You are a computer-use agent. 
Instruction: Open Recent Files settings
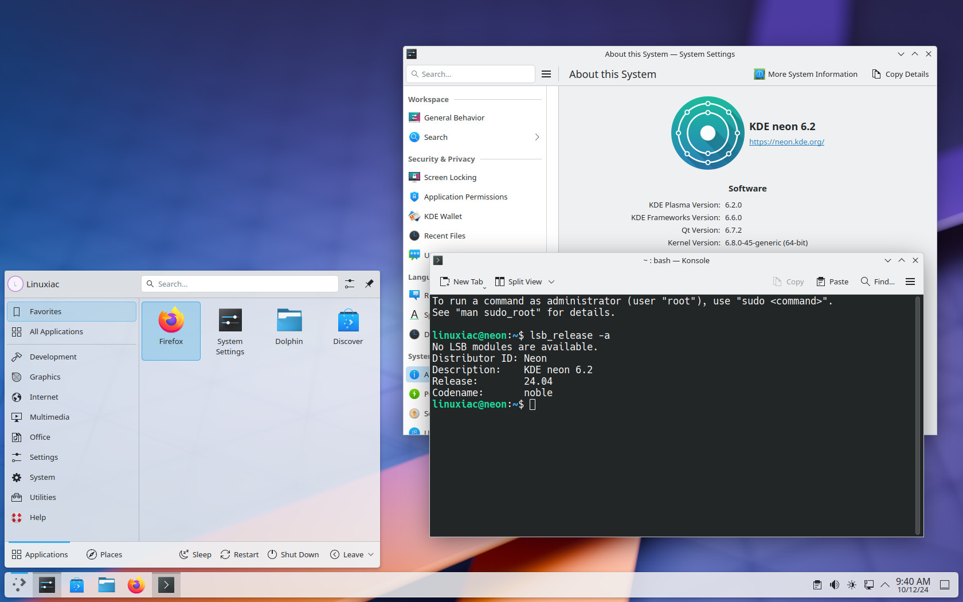475,236
